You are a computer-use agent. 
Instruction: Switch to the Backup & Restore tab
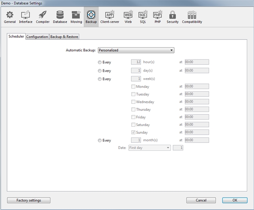[x=64, y=37]
